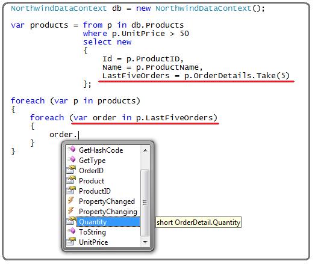Click the ToString method icon
The image size is (315, 264).
pyautogui.click(x=71, y=232)
